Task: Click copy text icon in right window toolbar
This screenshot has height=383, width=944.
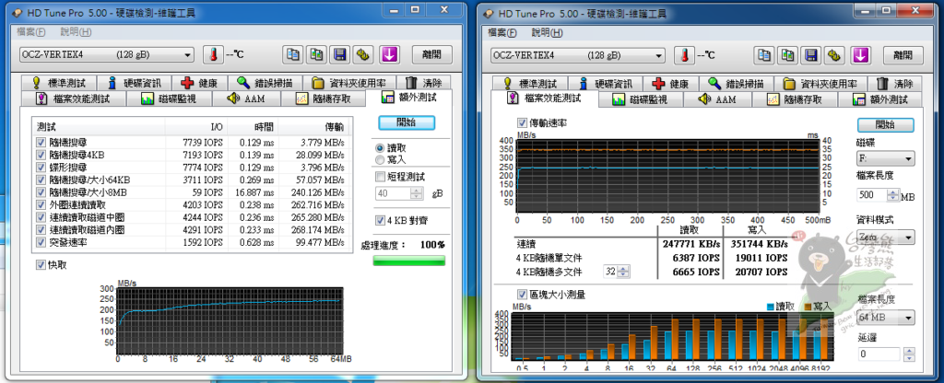Action: point(764,55)
